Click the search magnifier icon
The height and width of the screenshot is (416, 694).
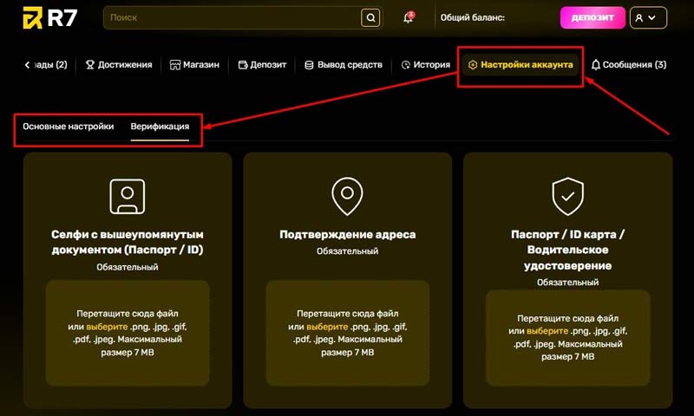pos(370,17)
